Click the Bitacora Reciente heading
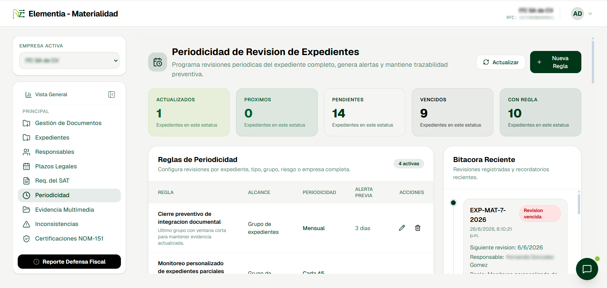Image resolution: width=607 pixels, height=288 pixels. click(x=484, y=160)
